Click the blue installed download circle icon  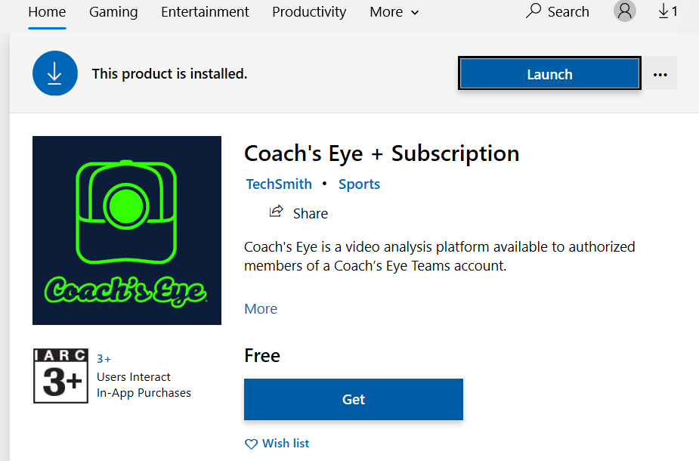[x=55, y=73]
